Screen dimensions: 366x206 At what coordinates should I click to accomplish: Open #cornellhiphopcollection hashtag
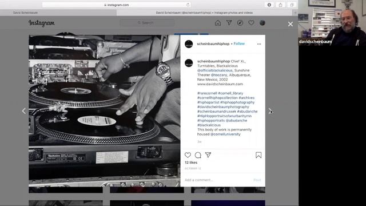tap(217, 98)
